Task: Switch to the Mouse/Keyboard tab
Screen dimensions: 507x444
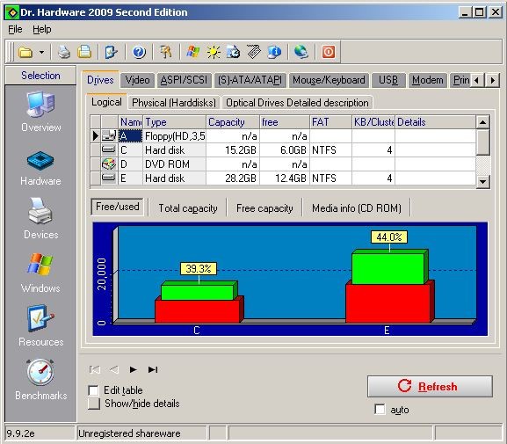Action: tap(329, 80)
